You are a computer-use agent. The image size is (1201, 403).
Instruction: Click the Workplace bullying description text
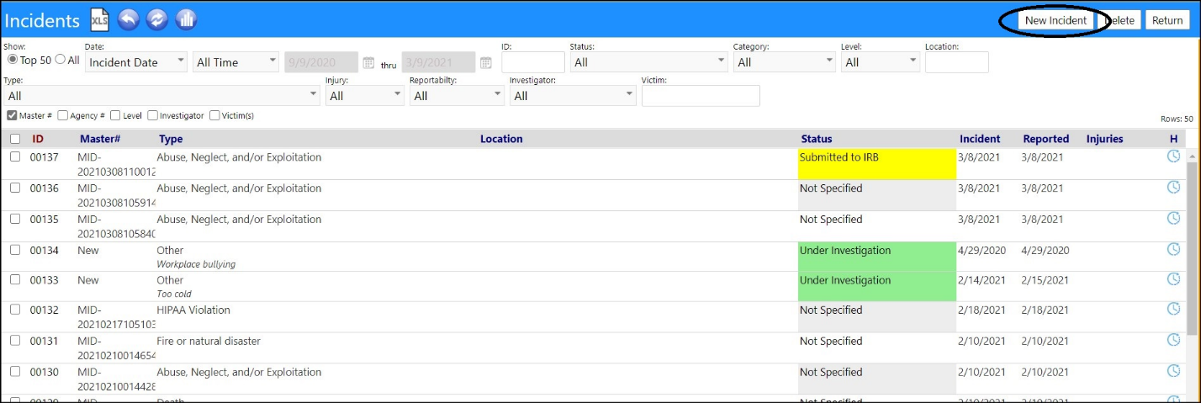point(196,264)
